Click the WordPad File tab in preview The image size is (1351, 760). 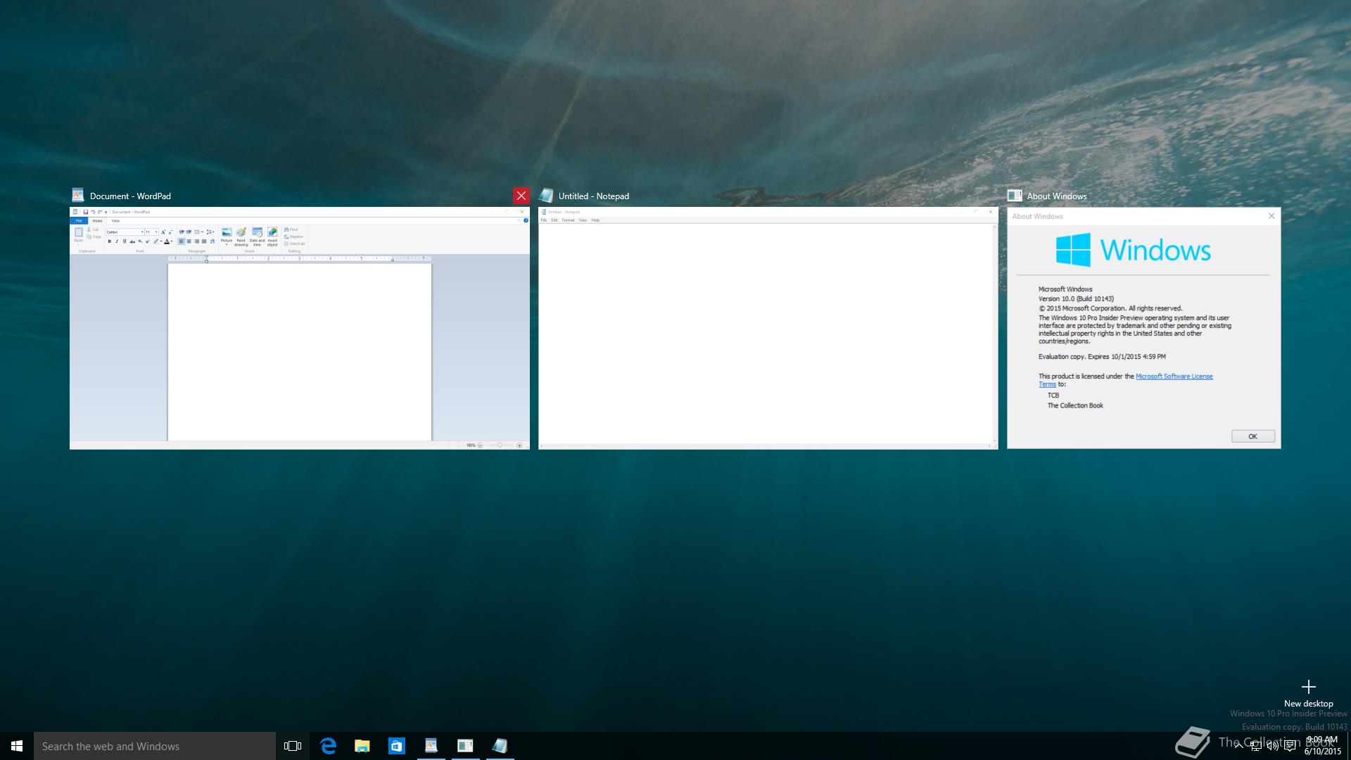[79, 221]
